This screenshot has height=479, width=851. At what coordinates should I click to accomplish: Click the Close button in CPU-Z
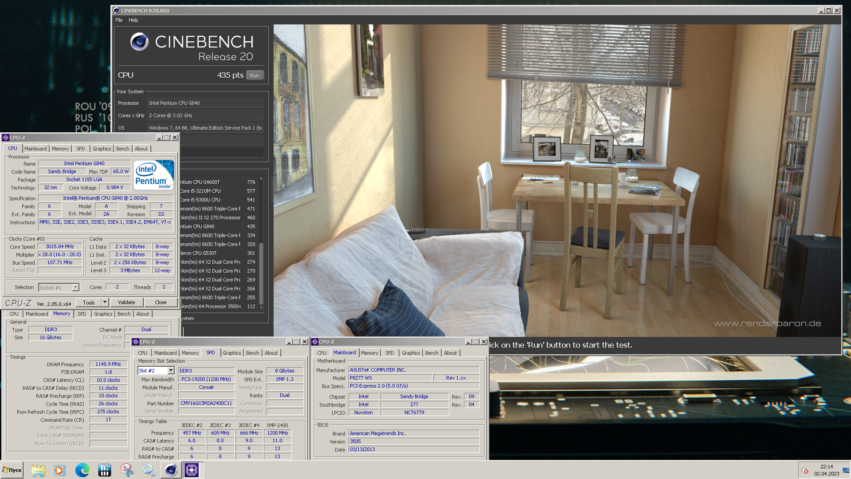[x=161, y=302]
